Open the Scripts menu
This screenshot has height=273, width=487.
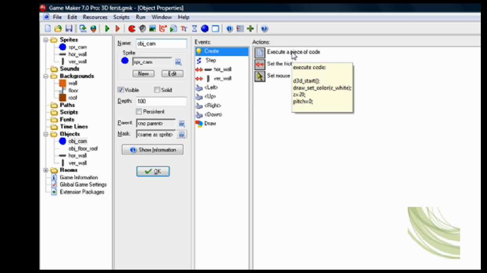click(121, 17)
